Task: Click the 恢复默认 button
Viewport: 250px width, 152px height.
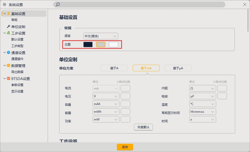Action: (x=143, y=127)
